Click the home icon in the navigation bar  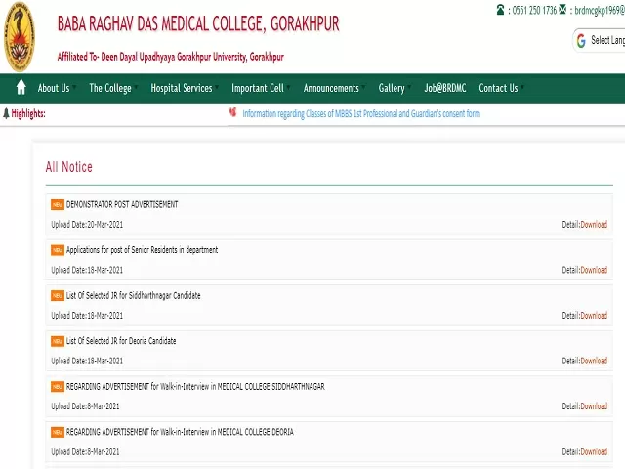coord(21,87)
